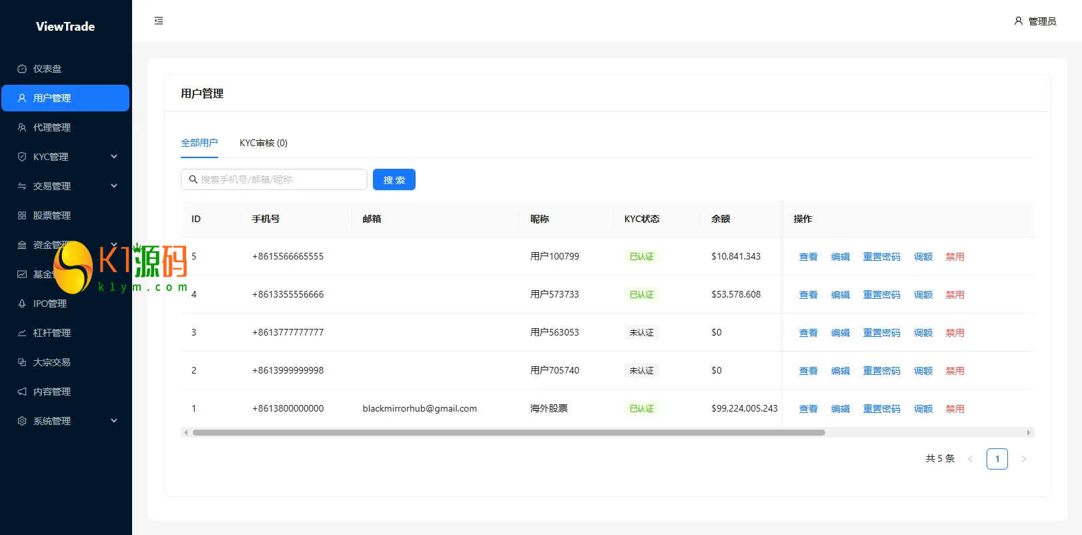Click the 管理员 account label
This screenshot has width=1082, height=535.
(x=1043, y=21)
